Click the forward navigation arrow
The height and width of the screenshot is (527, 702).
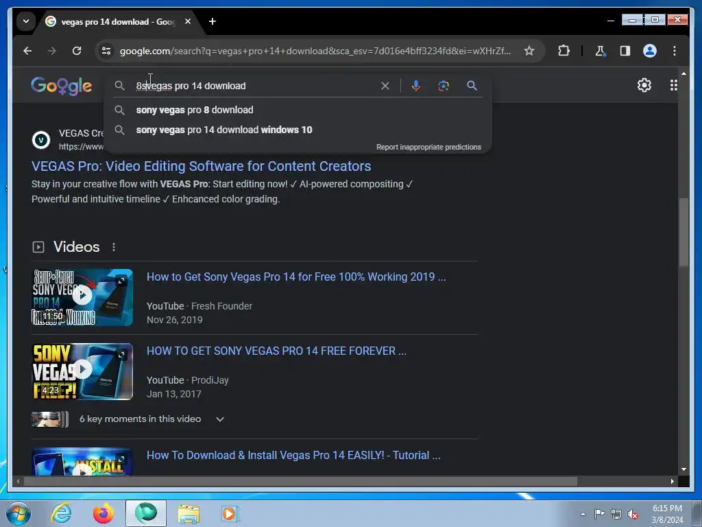(52, 51)
